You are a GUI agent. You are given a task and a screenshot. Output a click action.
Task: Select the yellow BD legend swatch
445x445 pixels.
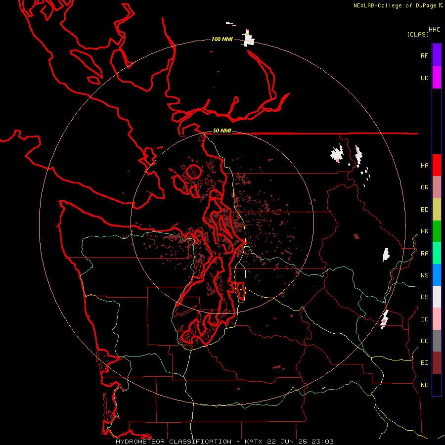pyautogui.click(x=437, y=210)
